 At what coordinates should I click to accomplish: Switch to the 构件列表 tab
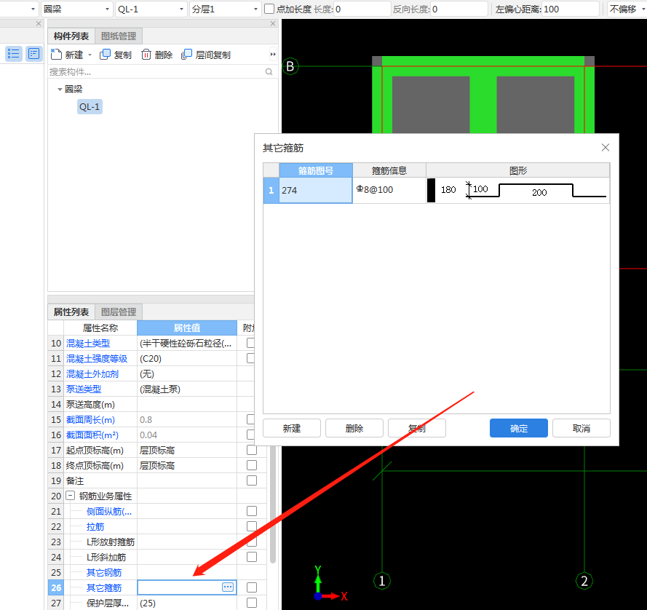[71, 36]
